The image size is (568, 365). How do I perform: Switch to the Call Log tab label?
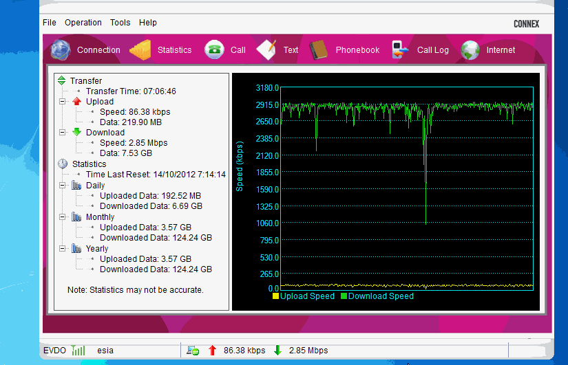click(x=433, y=50)
